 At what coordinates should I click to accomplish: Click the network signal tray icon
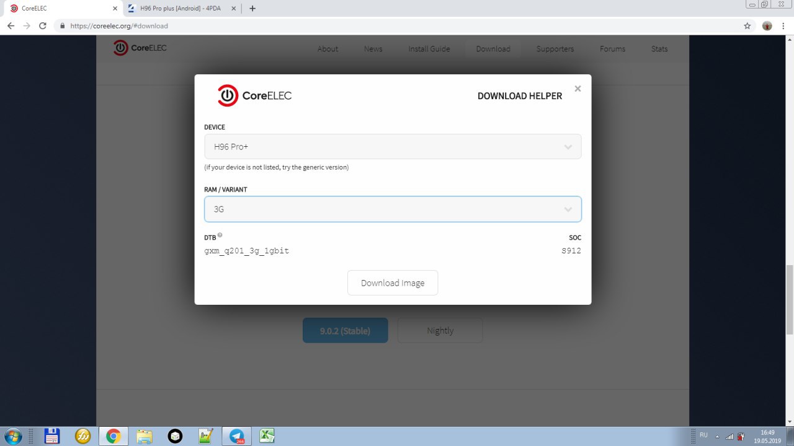tap(729, 436)
